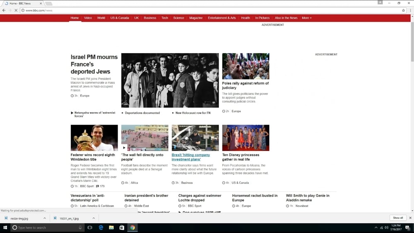Click the browser back arrow

point(4,10)
